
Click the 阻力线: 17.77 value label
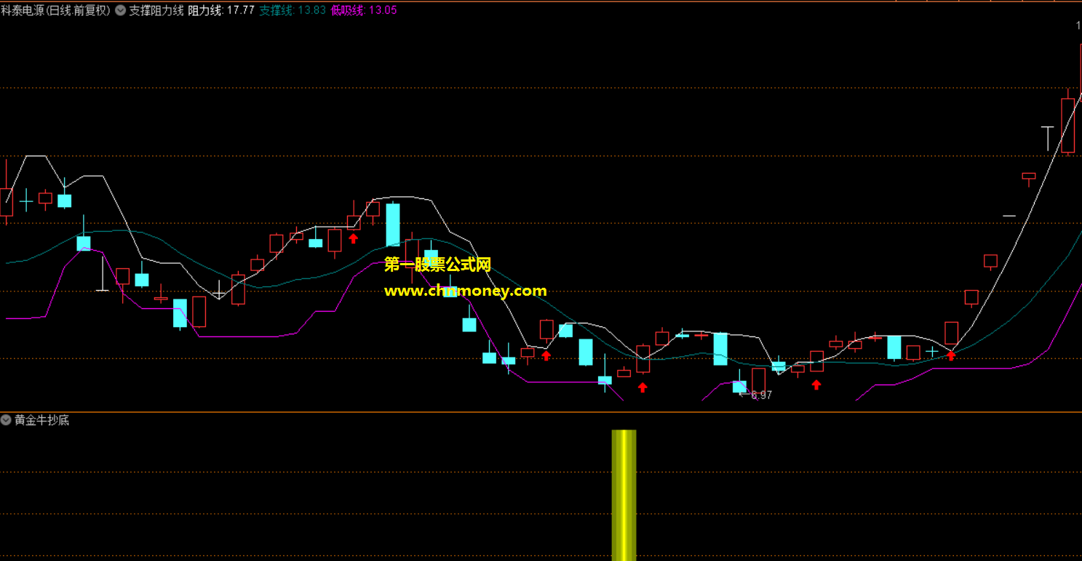(221, 10)
